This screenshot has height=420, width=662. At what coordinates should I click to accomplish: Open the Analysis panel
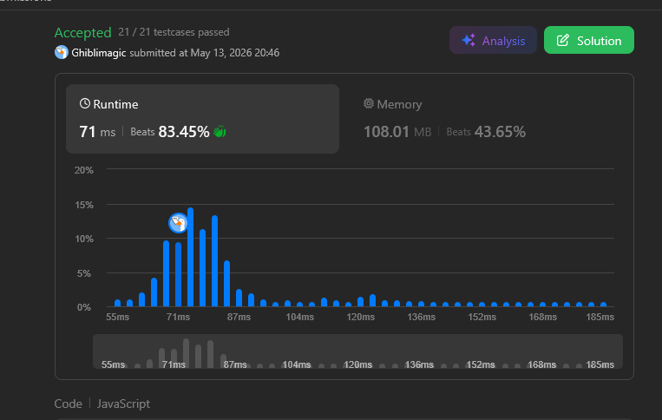pyautogui.click(x=493, y=40)
